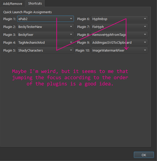Open the Plugin 1 ePub2 dropdown
The image size is (157, 161).
point(45,19)
